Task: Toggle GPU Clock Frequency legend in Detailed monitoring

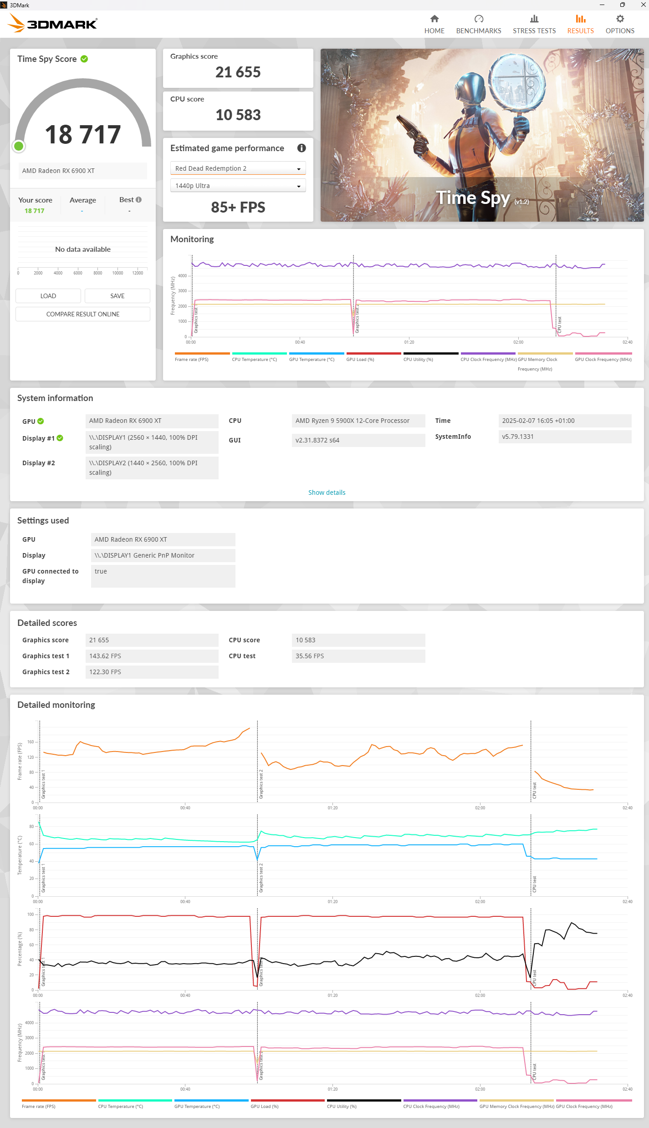Action: pyautogui.click(x=594, y=1103)
